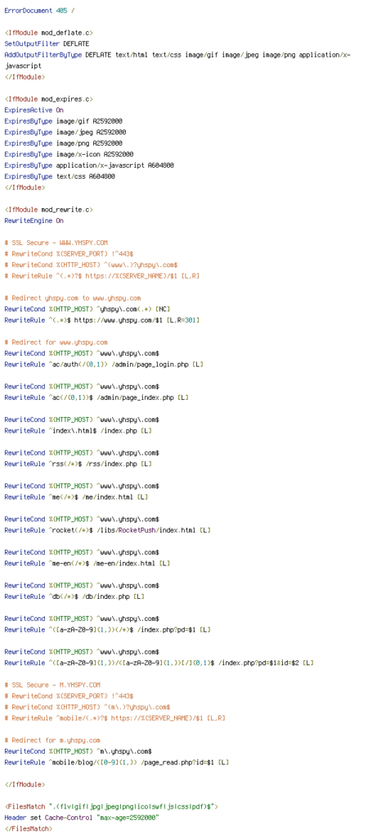Click ExpiresByType image/x-icon line
Viewport: 368px width, 839px height.
point(69,155)
